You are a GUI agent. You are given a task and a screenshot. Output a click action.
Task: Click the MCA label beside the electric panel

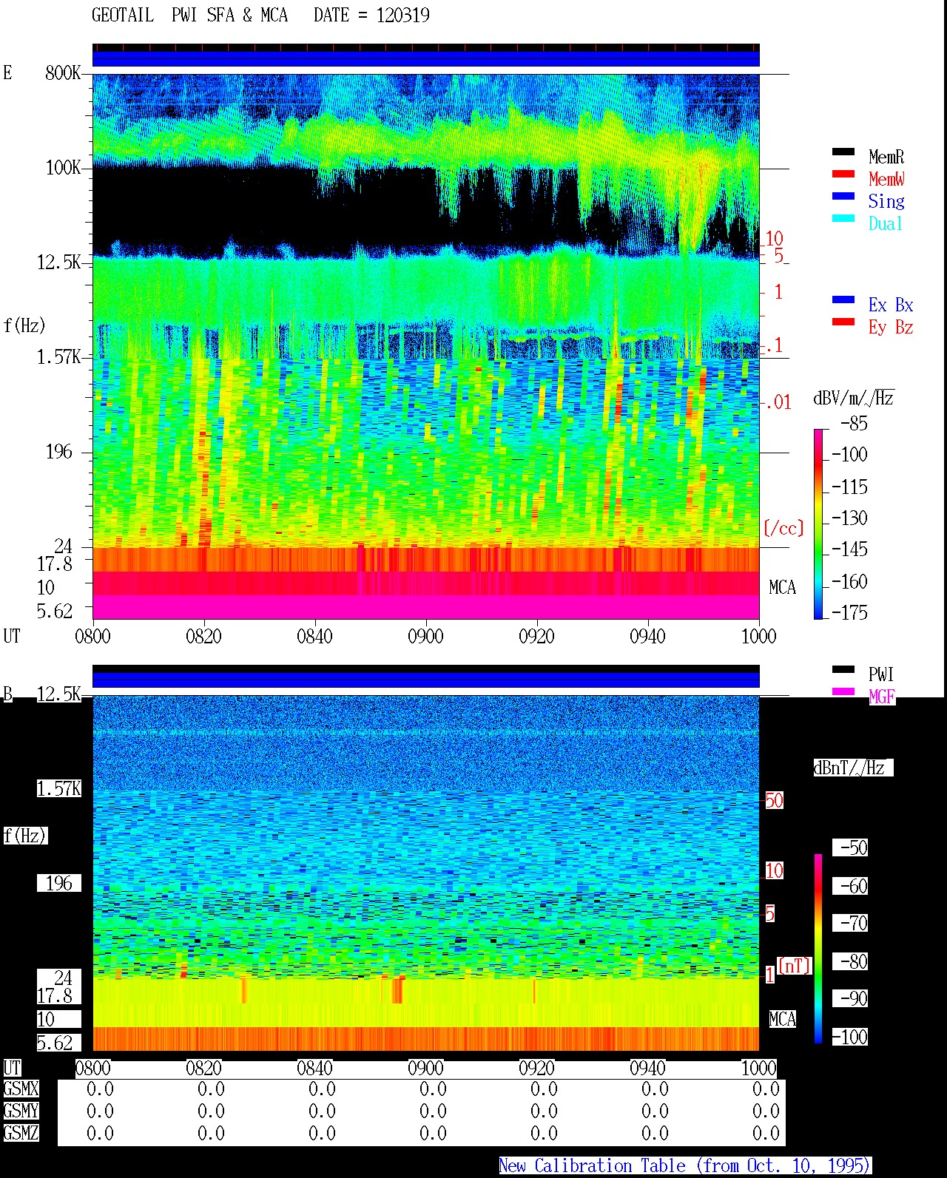[x=782, y=587]
